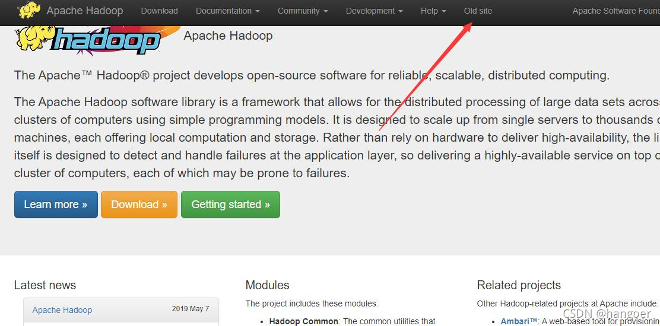
Task: Click the orange Download button
Action: click(x=139, y=204)
